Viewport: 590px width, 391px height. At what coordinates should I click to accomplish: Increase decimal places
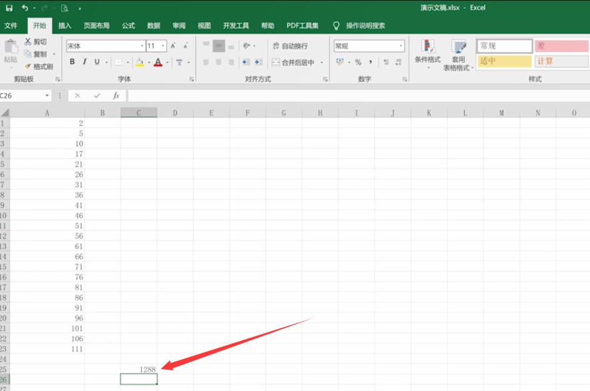[x=386, y=62]
